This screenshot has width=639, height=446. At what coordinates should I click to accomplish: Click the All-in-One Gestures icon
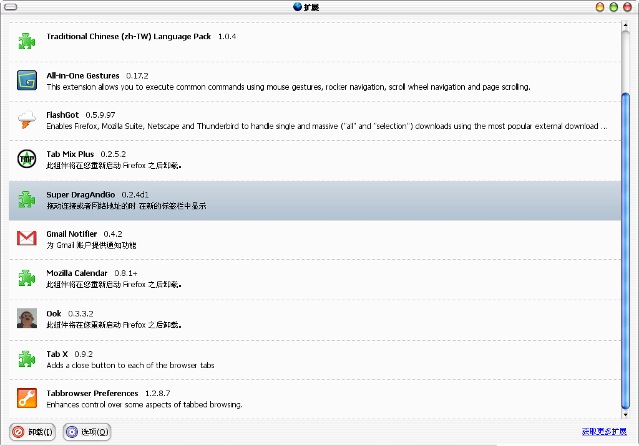(x=26, y=80)
